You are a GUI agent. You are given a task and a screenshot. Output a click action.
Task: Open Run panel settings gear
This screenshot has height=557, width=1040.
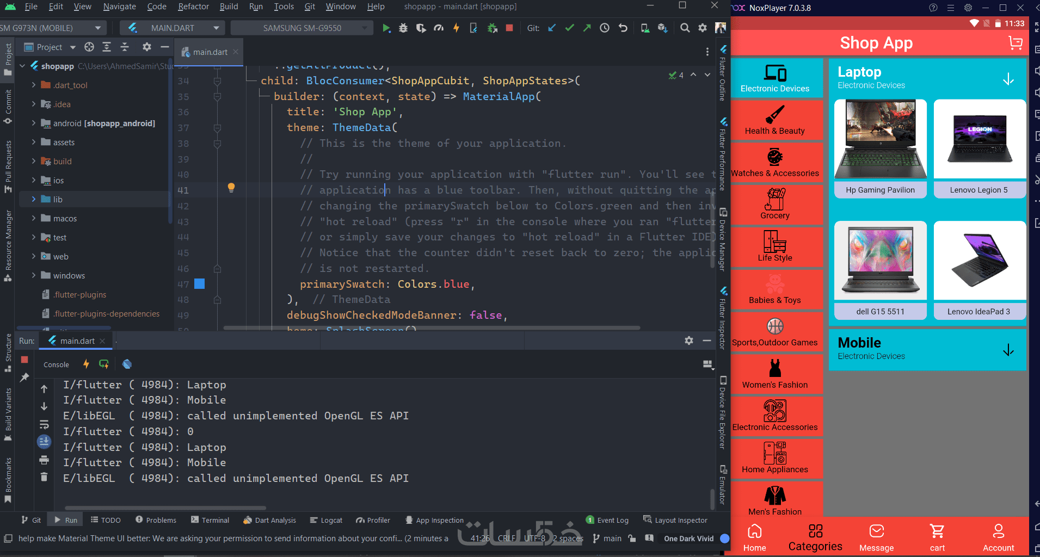tap(689, 341)
